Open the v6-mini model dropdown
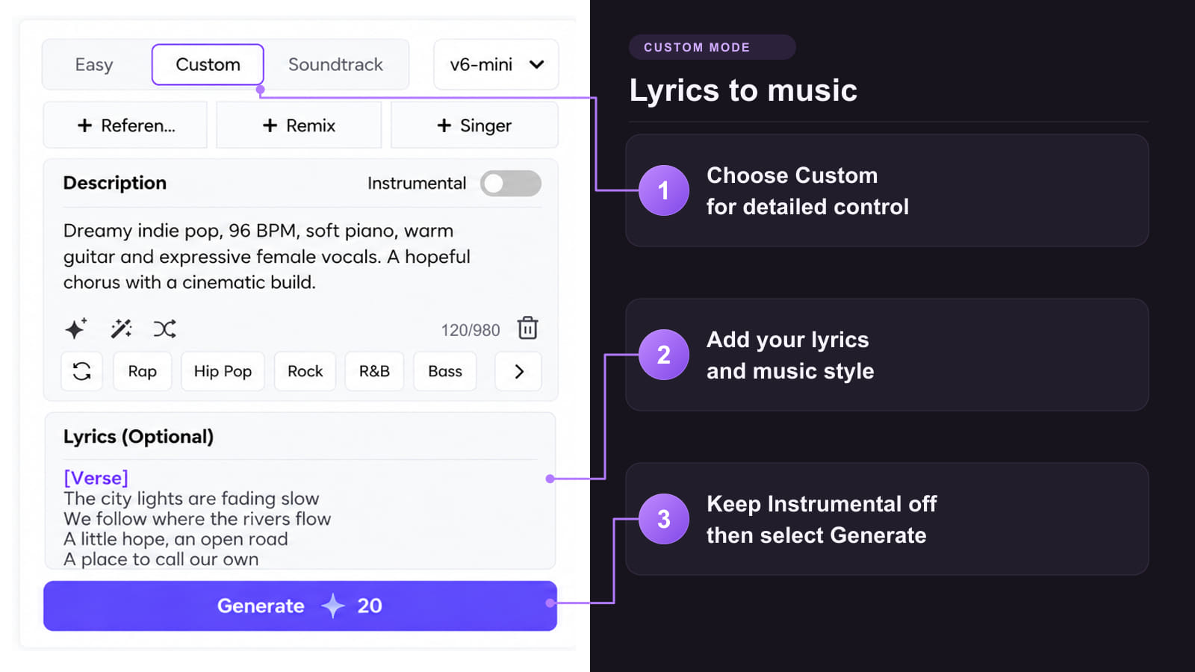The width and height of the screenshot is (1195, 672). pyautogui.click(x=496, y=65)
